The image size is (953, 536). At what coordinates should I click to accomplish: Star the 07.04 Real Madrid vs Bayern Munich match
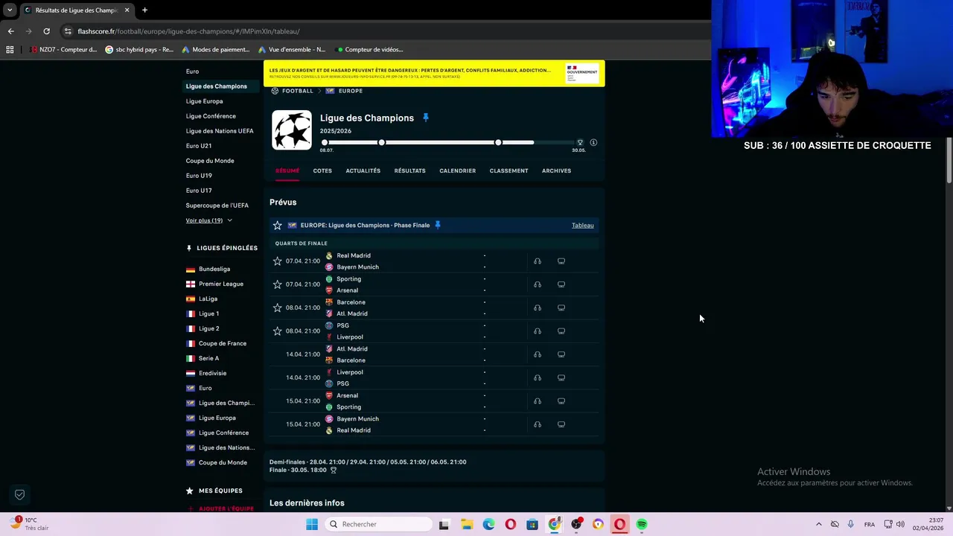[x=278, y=261]
